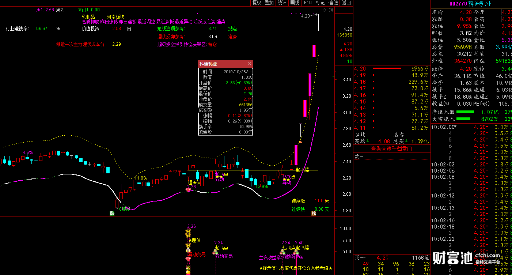Click the 持仓 decision text
Viewport: 512px width, 275px height.
click(212, 45)
